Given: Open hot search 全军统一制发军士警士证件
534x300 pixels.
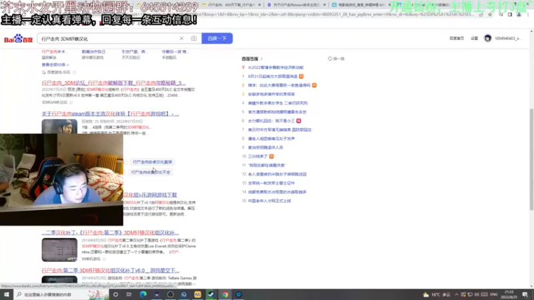Looking at the screenshot, I should tap(271, 183).
